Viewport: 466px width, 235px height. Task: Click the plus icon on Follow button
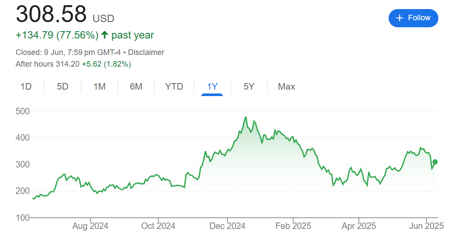coord(399,18)
